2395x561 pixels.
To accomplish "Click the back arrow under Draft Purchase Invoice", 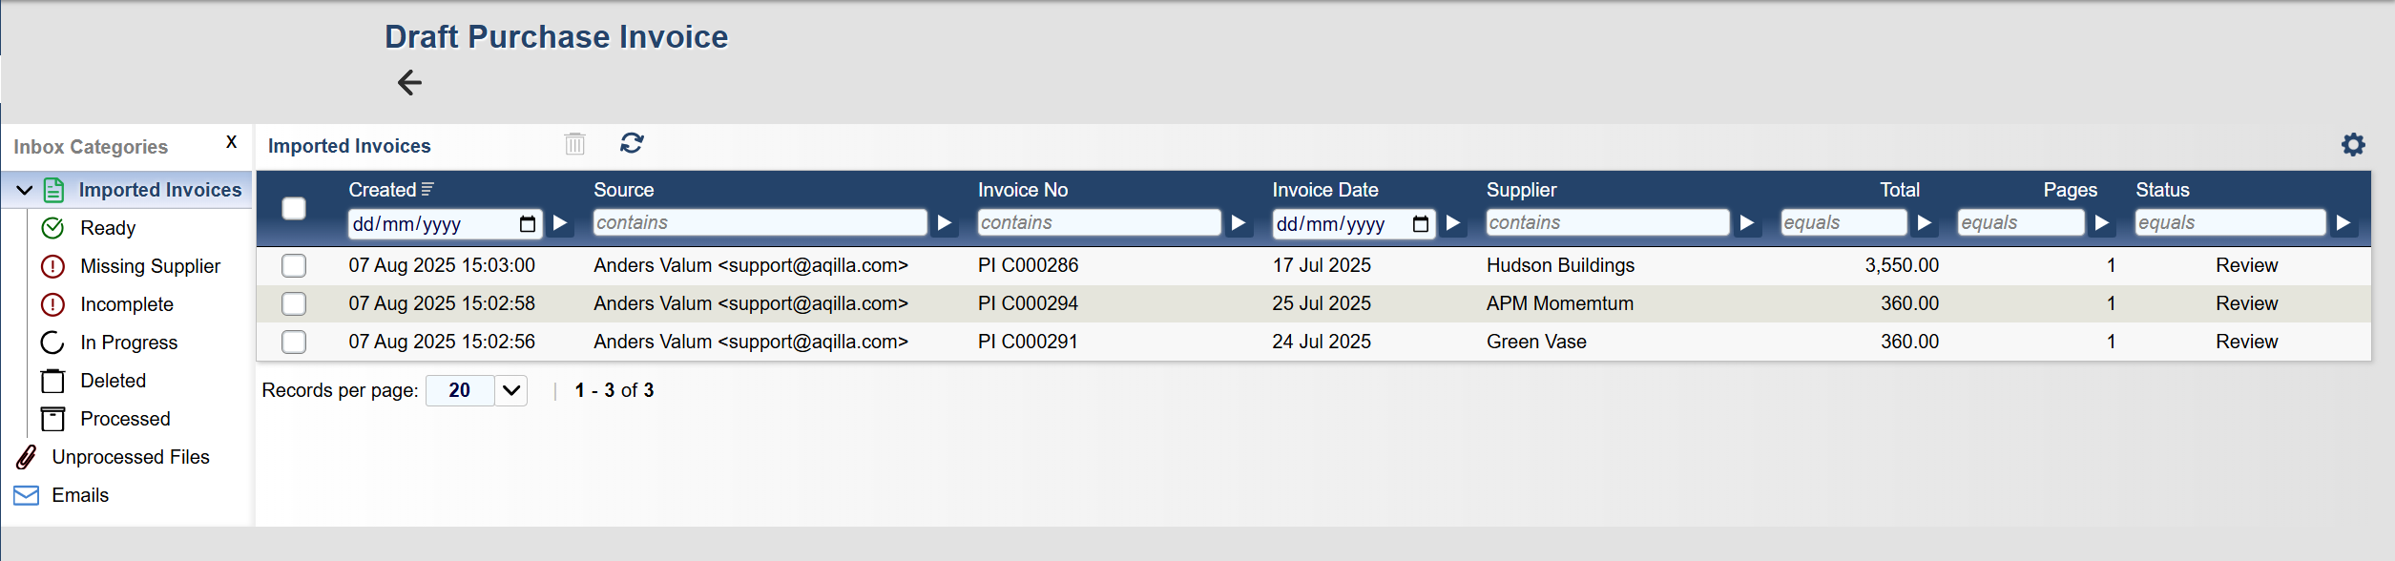I will tap(409, 83).
